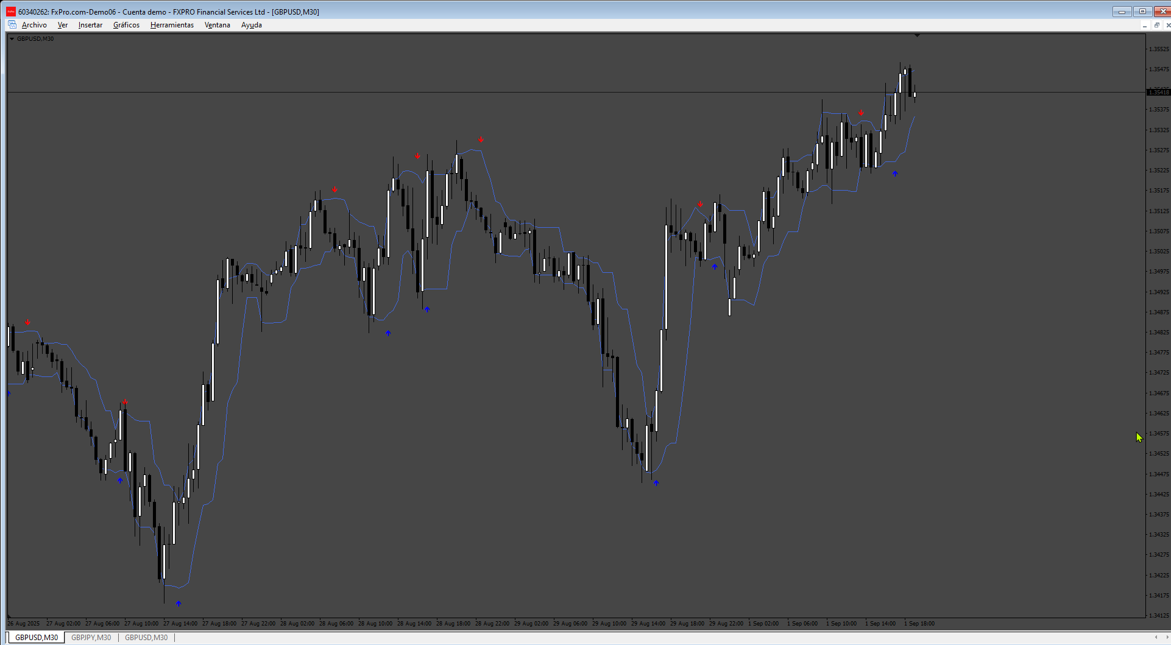Click the current price label 1.35418 on the price axis
This screenshot has width=1171, height=645.
pos(1158,93)
